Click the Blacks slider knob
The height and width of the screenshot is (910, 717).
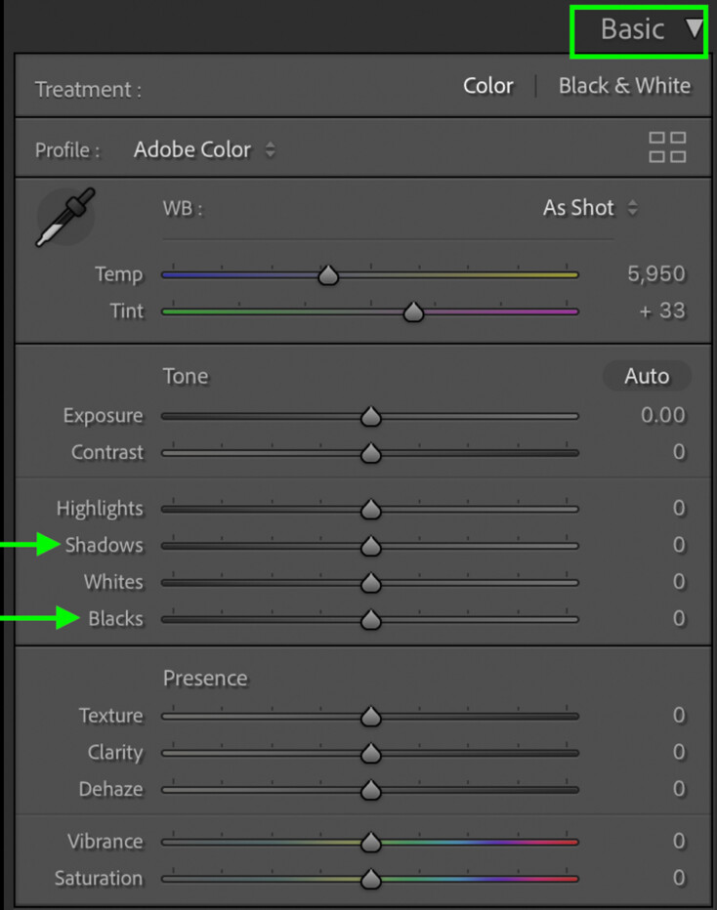(371, 619)
